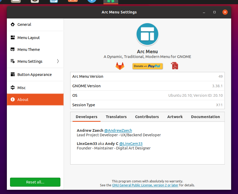This screenshot has height=194, width=238.
Task: Click the 'Lead Project Developer' description text
Action: click(x=119, y=135)
